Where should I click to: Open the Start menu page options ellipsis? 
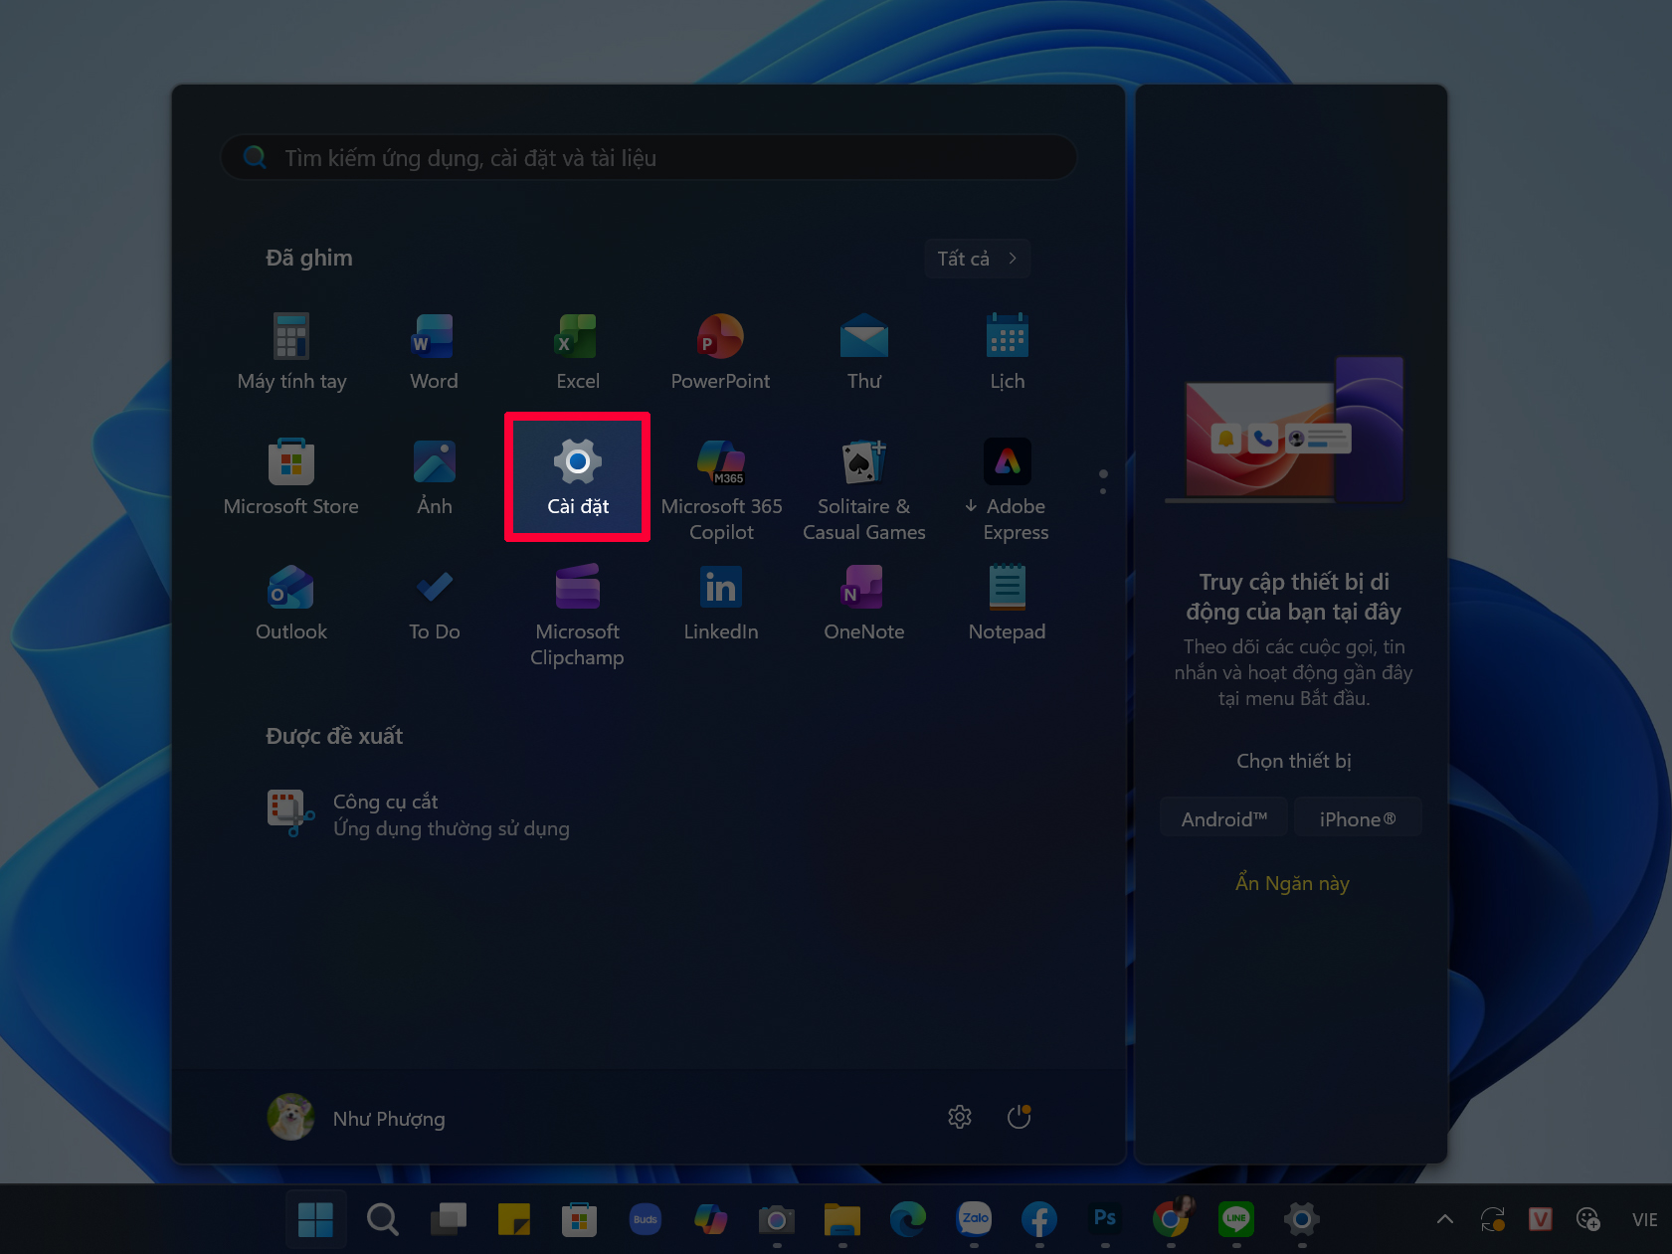tap(1103, 481)
